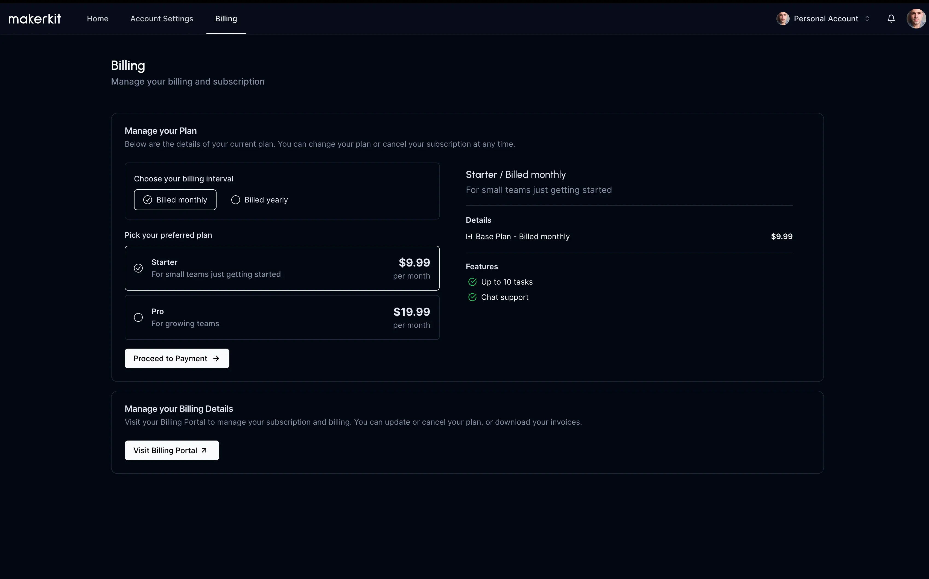Screen dimensions: 929x579
Task: Select Billed monthly interval
Action: click(175, 200)
